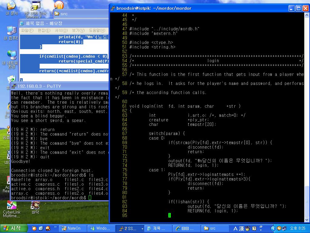
Task: Open the 서식(O) menu in Notepad
Action: 61,30
